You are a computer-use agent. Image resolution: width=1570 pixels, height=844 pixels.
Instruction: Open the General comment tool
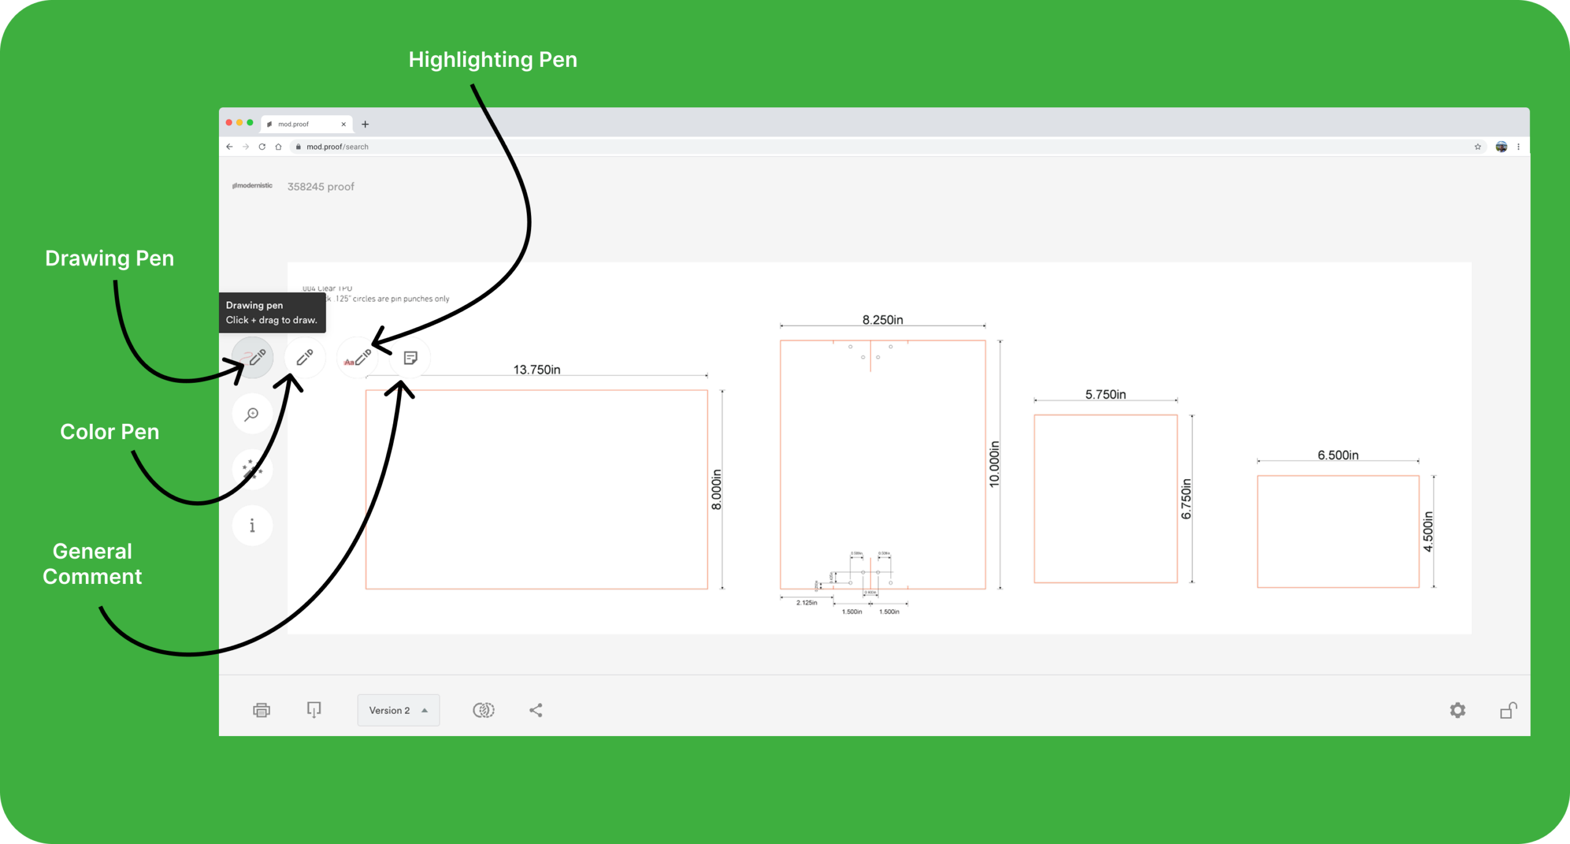pyautogui.click(x=410, y=358)
